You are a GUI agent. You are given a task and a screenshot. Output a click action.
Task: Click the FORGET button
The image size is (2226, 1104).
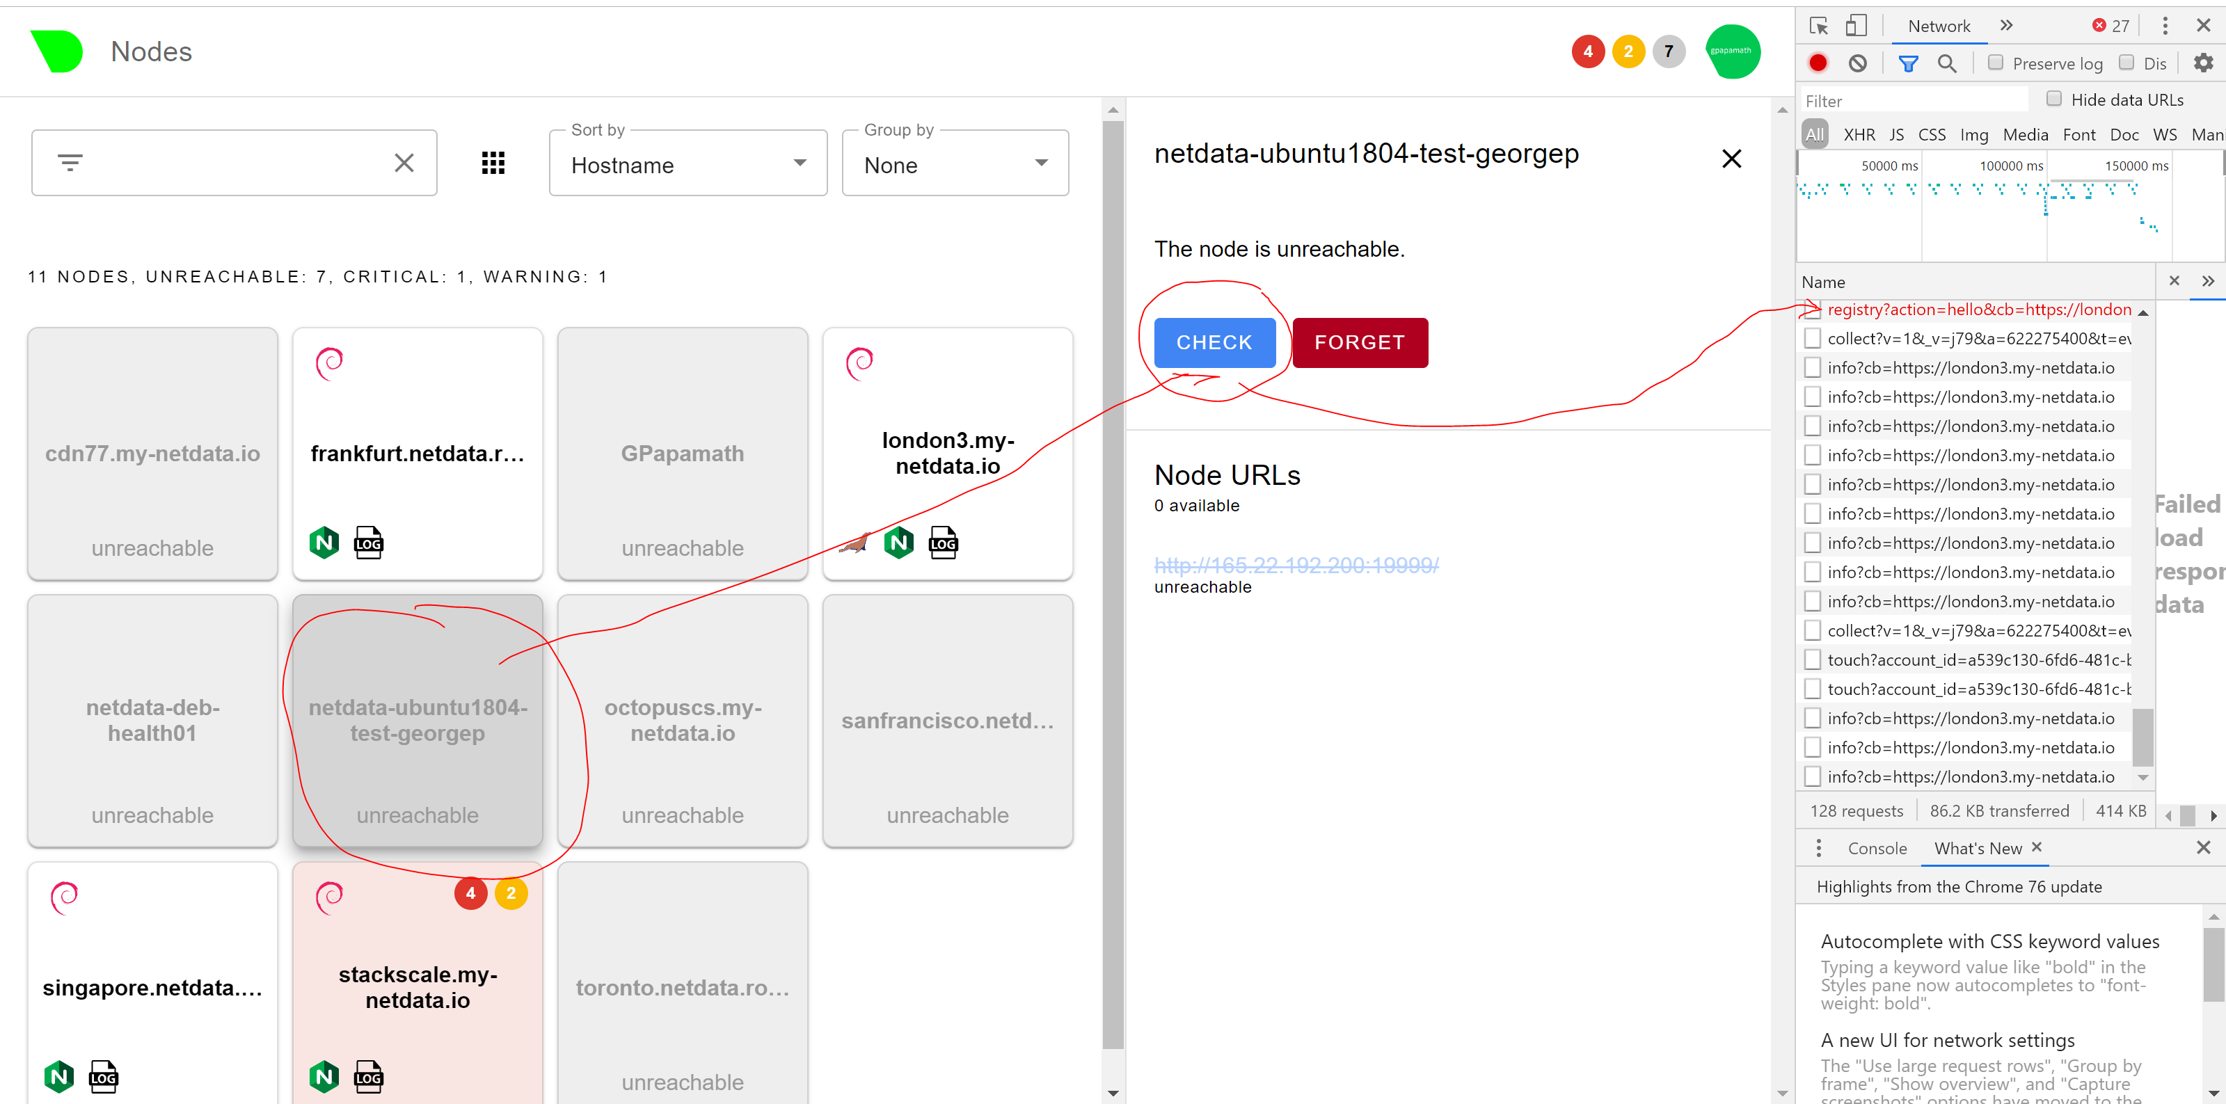pyautogui.click(x=1359, y=342)
